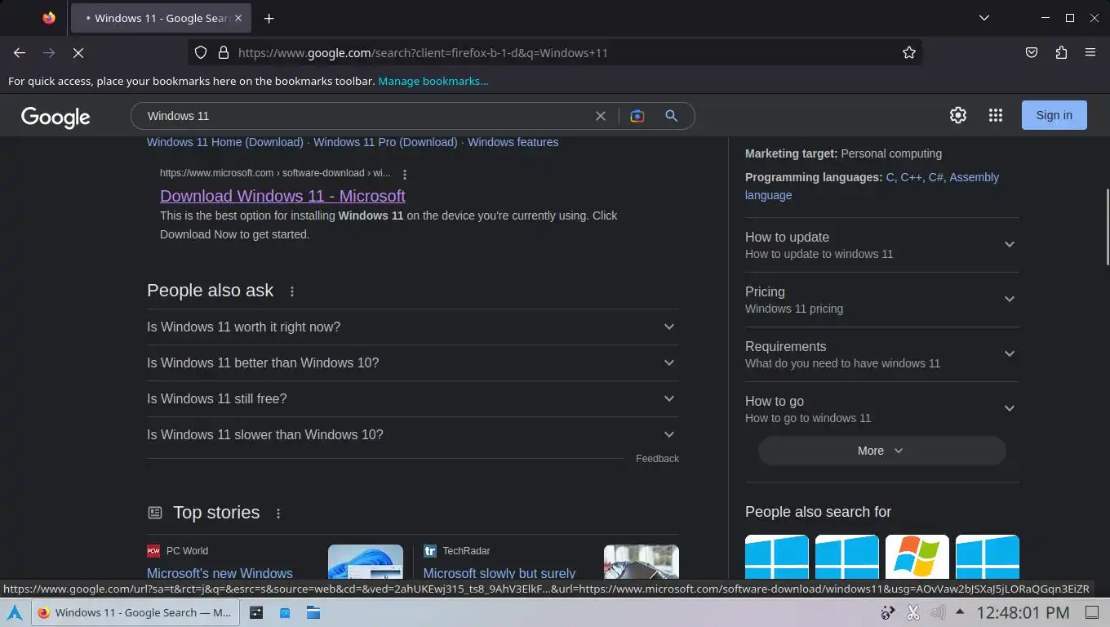
Task: Search by image camera icon
Action: coord(637,116)
